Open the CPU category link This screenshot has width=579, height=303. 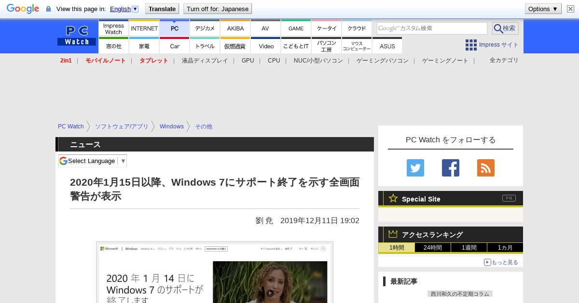[274, 61]
